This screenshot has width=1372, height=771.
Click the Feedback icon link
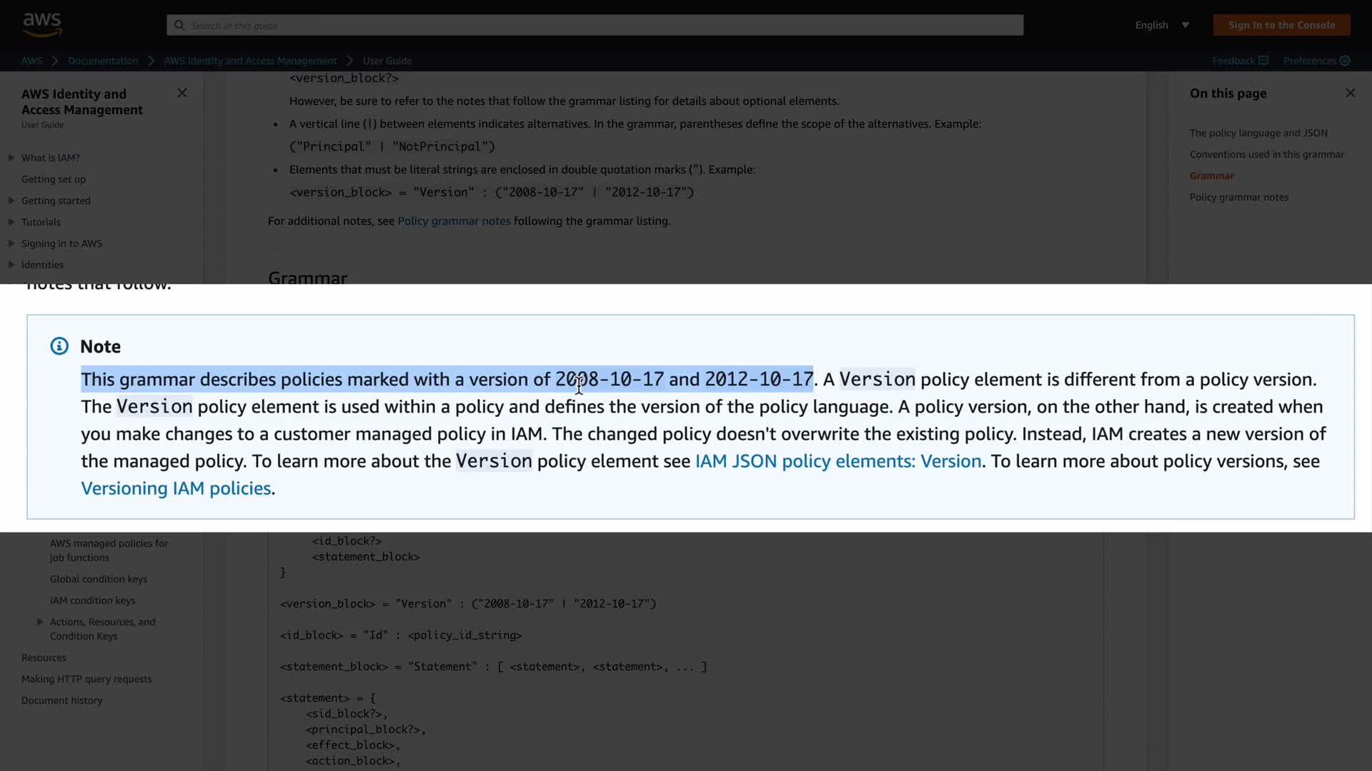point(1263,61)
